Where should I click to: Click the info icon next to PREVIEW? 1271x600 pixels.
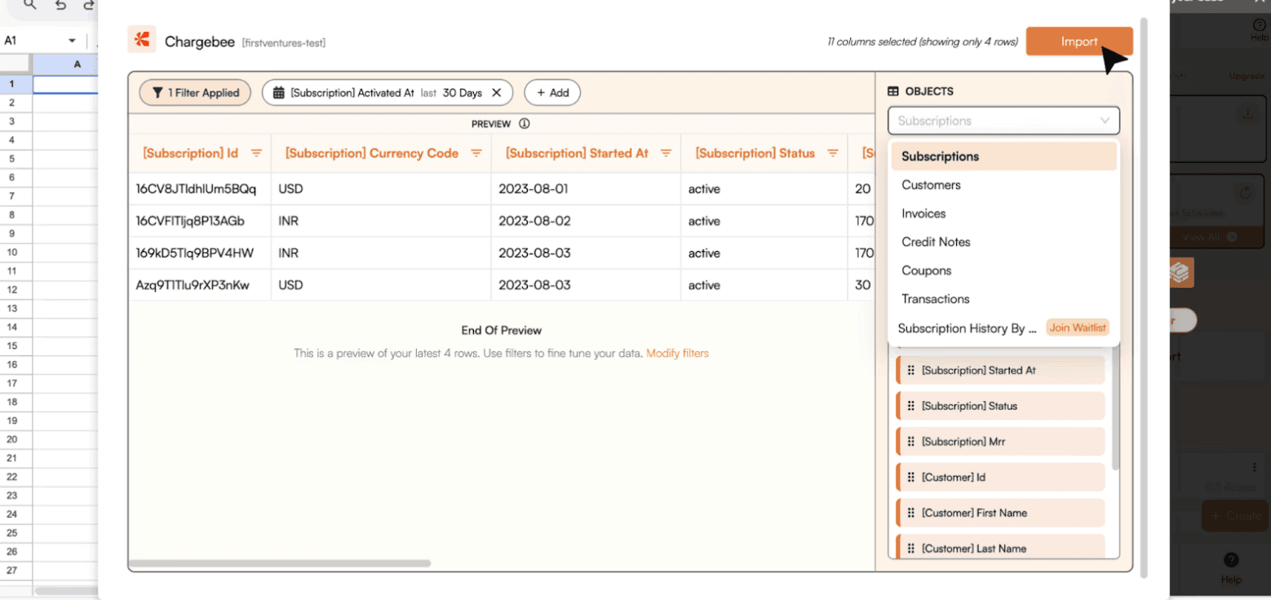click(x=525, y=124)
